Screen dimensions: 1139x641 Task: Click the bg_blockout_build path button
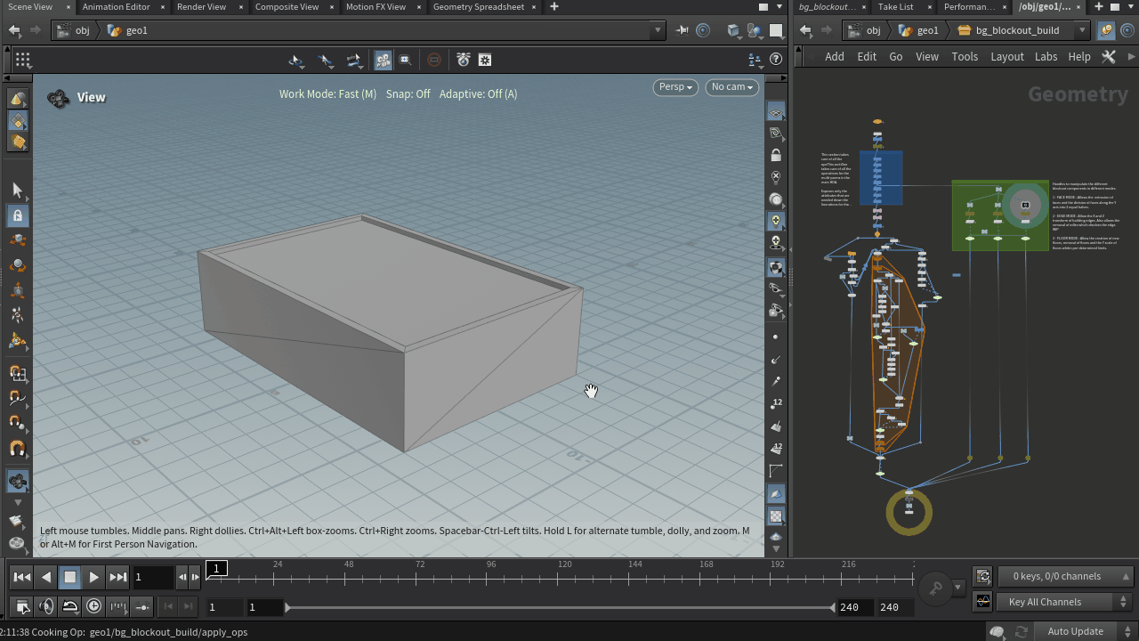(1008, 30)
